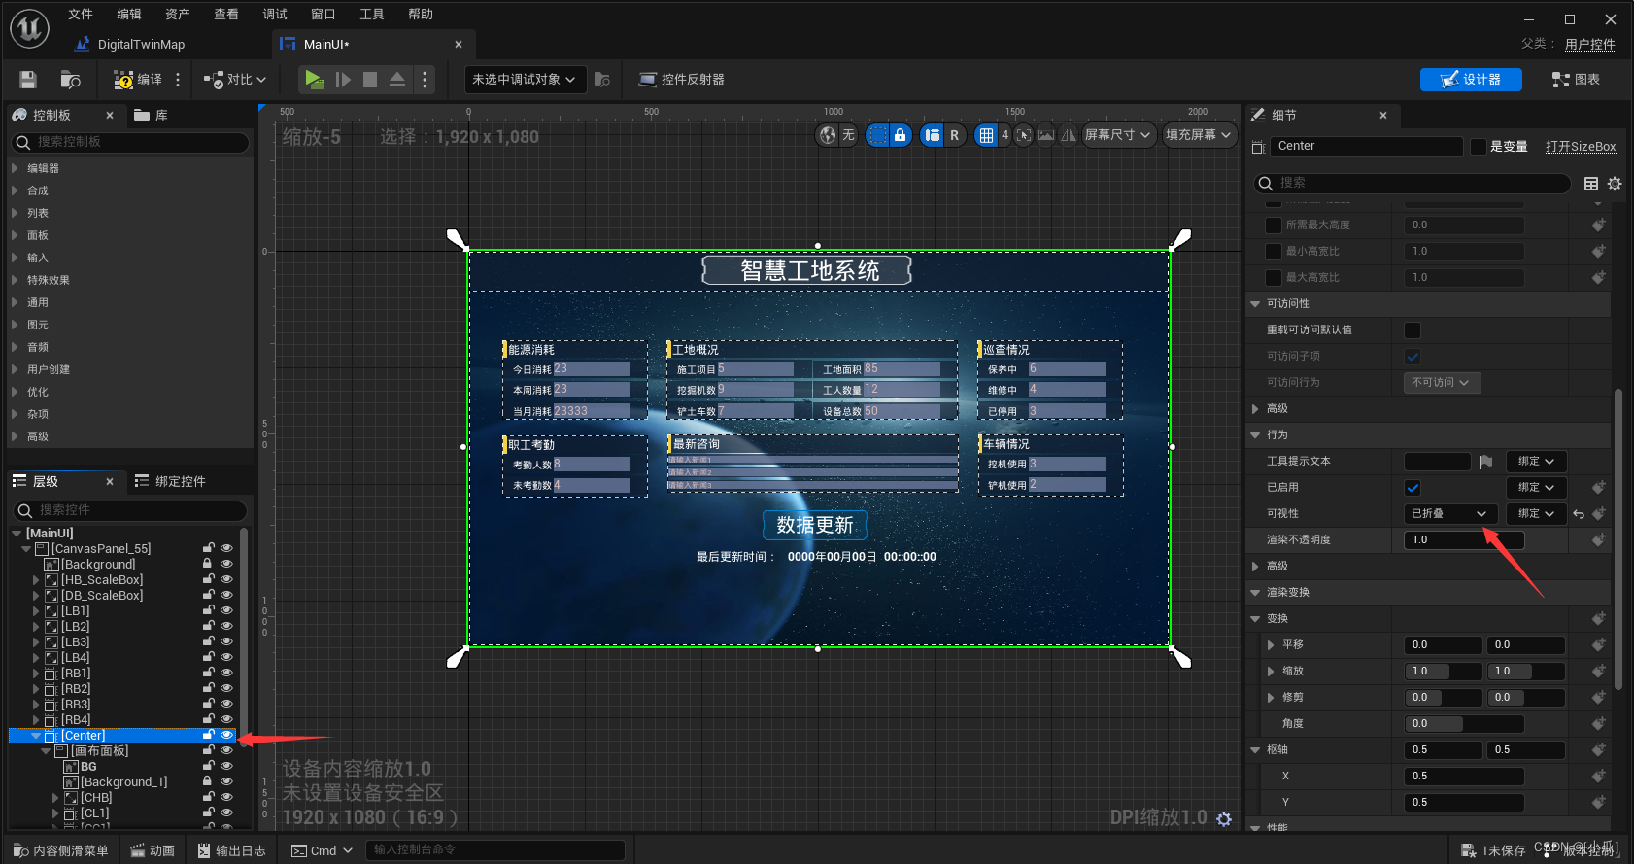
Task: Collapse the Center widget in hierarchy
Action: click(x=36, y=736)
